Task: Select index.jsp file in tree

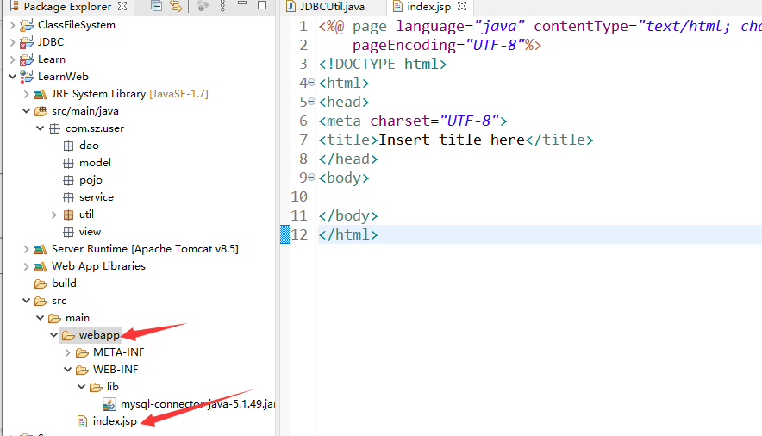Action: (x=115, y=421)
